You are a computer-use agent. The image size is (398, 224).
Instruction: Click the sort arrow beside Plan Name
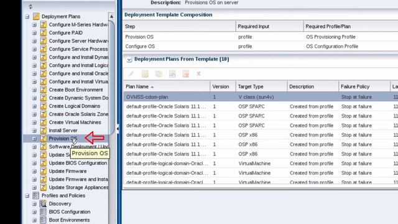click(152, 87)
